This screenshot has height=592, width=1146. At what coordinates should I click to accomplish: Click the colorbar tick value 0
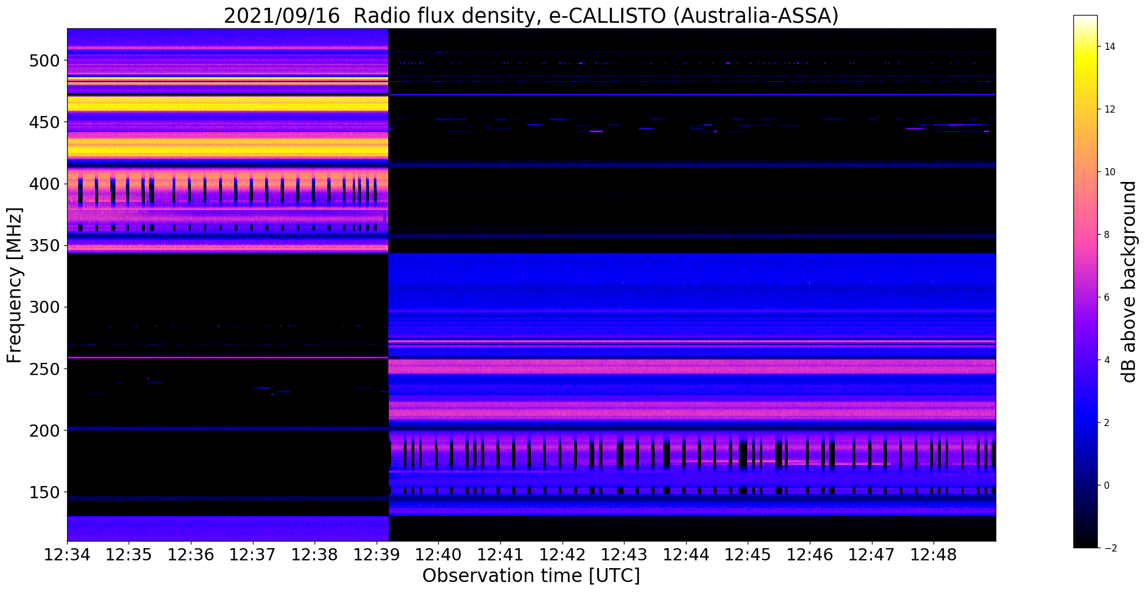pyautogui.click(x=1107, y=485)
